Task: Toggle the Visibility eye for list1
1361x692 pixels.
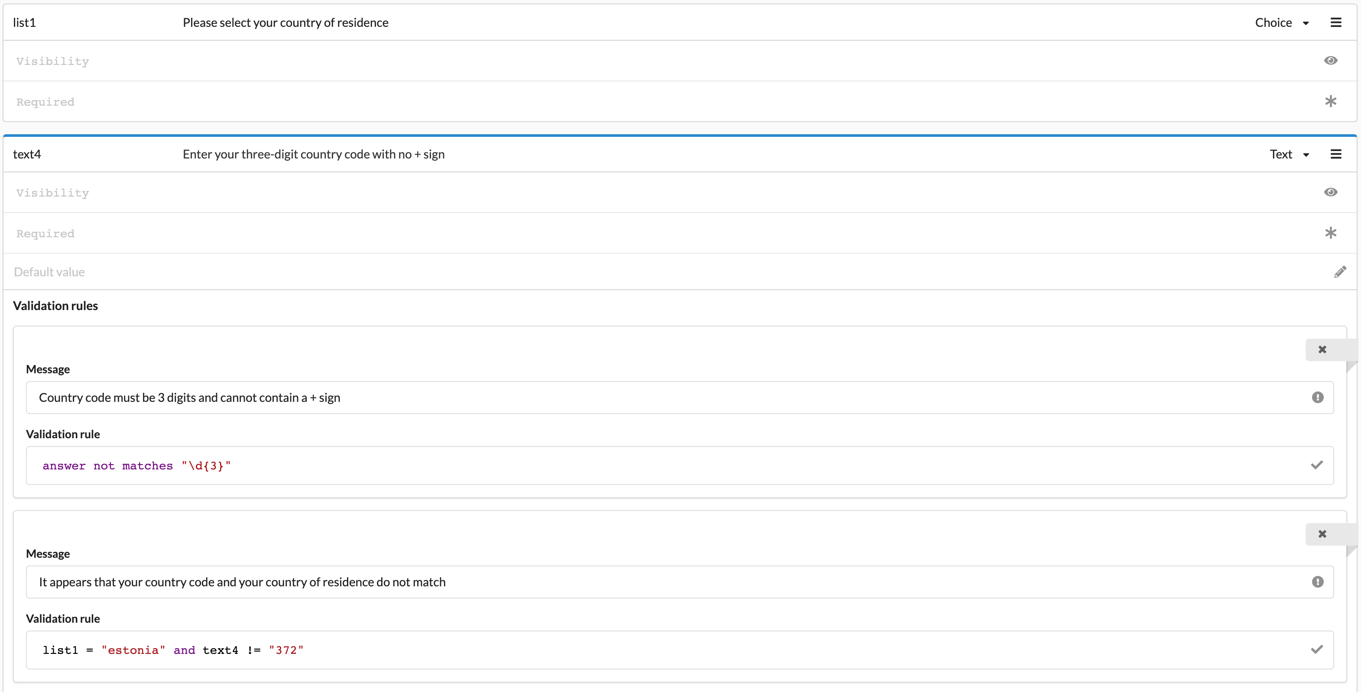Action: pos(1331,60)
